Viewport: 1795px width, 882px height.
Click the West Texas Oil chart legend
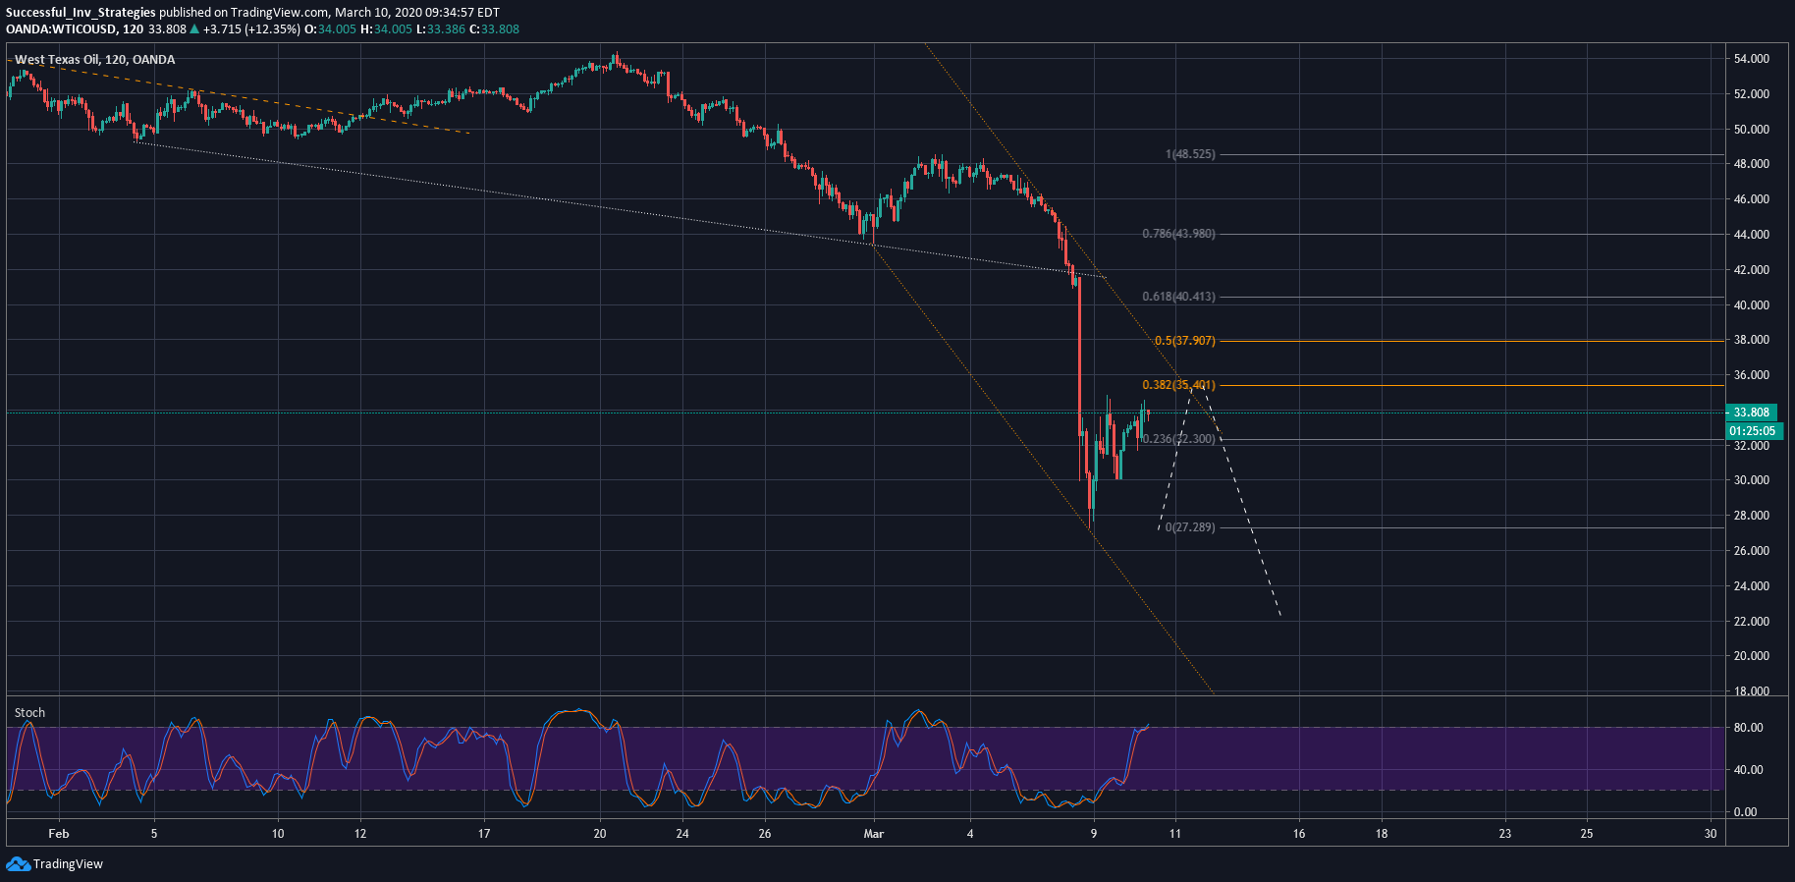(94, 60)
